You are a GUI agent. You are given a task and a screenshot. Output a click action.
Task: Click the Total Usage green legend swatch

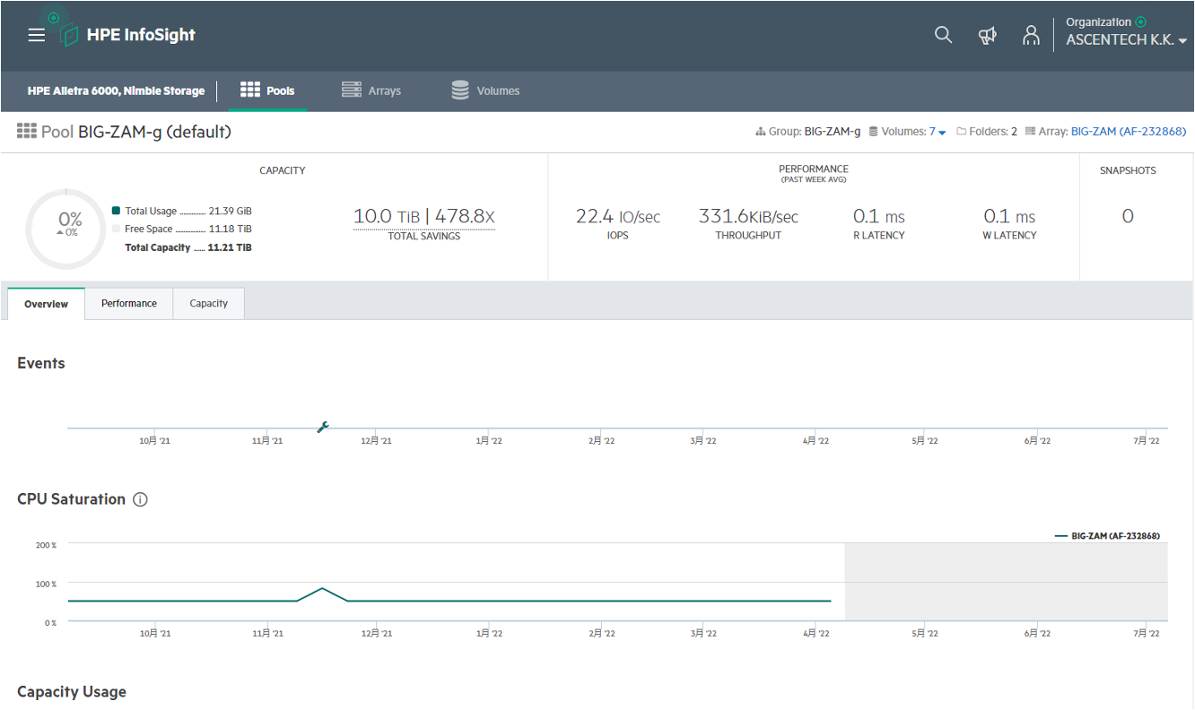(116, 211)
